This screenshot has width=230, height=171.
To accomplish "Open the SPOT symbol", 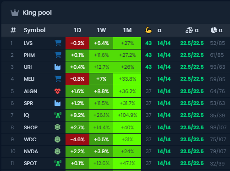I will click(x=30, y=163).
